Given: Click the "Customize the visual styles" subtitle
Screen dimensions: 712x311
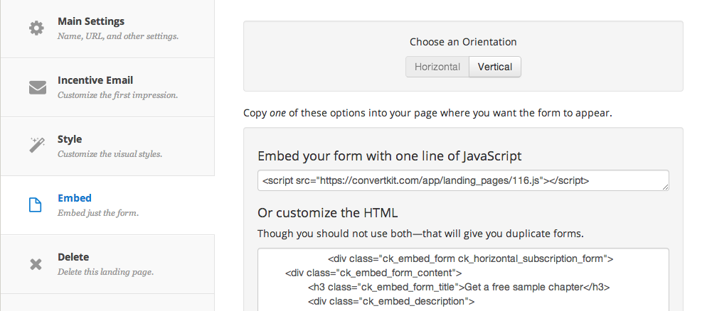Looking at the screenshot, I should [x=110, y=154].
